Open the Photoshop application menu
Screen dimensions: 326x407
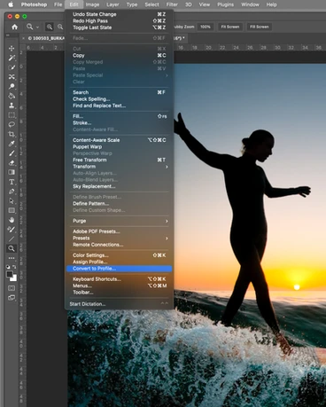coord(34,4)
